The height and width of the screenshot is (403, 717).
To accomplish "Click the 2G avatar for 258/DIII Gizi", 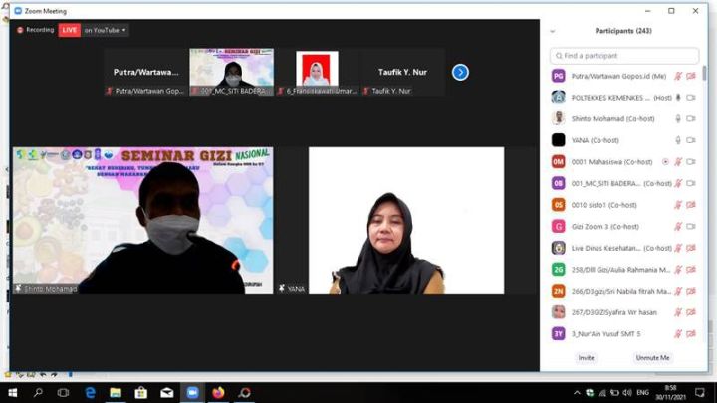I will [x=558, y=269].
